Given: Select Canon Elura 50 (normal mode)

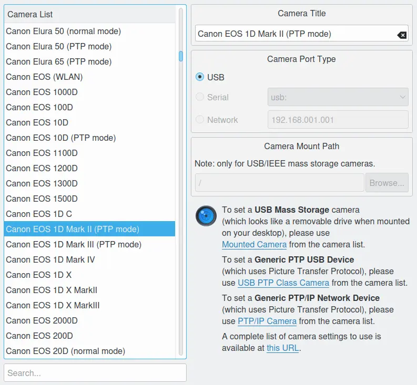Looking at the screenshot, I should [89, 31].
